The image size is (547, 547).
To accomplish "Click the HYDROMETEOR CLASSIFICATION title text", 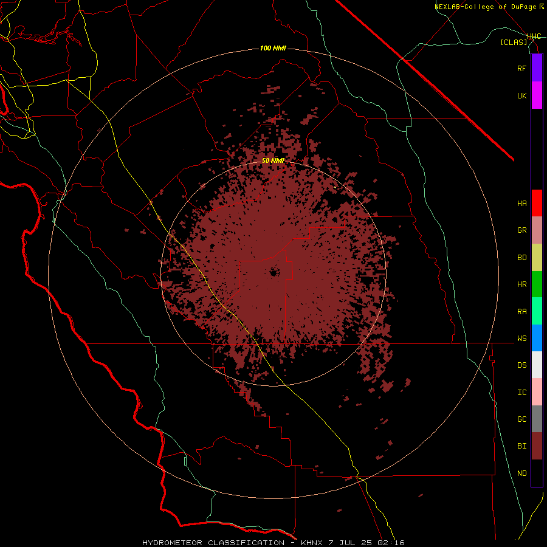I will pyautogui.click(x=213, y=543).
